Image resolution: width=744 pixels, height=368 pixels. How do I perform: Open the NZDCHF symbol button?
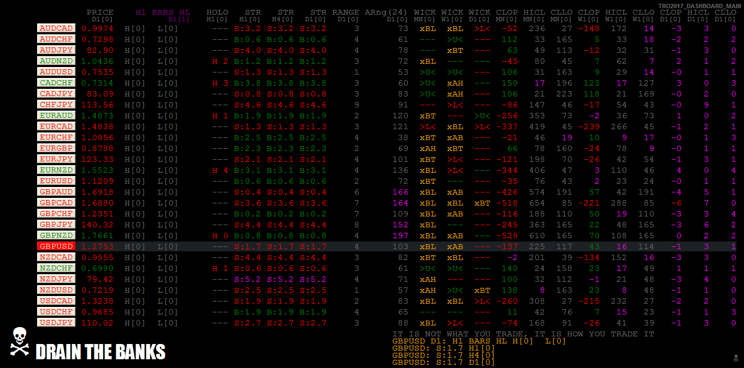click(x=56, y=268)
